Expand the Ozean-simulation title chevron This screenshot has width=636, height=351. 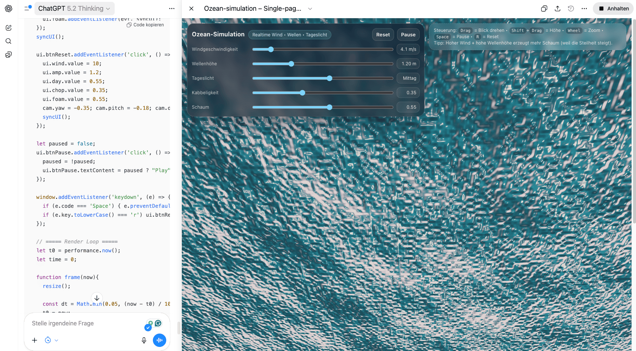310,9
